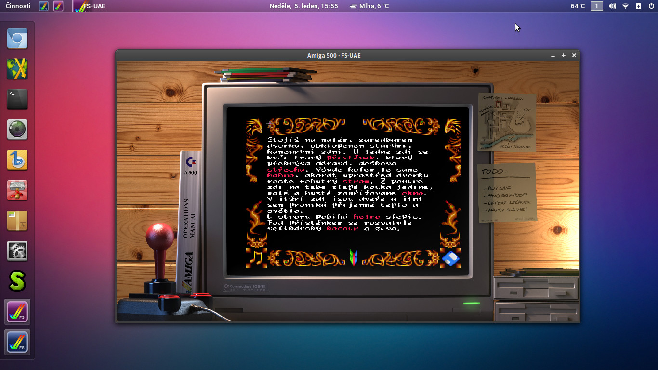Click the blue floppy disk save icon
The width and height of the screenshot is (658, 370).
450,258
